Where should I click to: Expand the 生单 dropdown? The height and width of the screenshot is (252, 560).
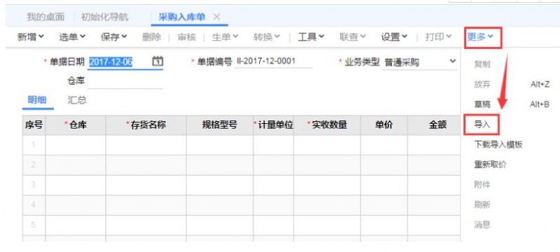[x=225, y=37]
